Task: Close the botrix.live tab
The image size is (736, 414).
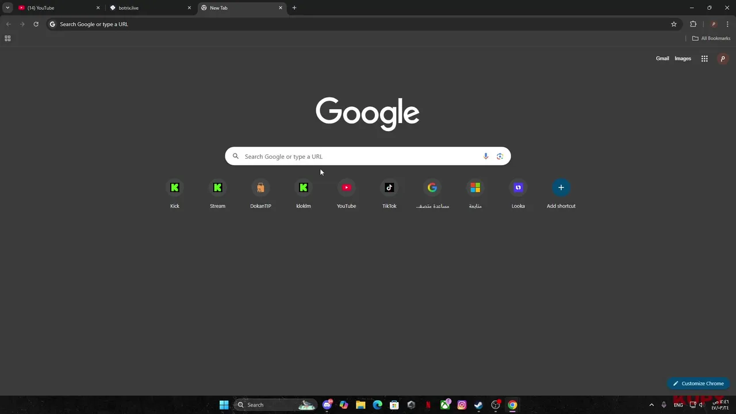Action: (x=189, y=8)
